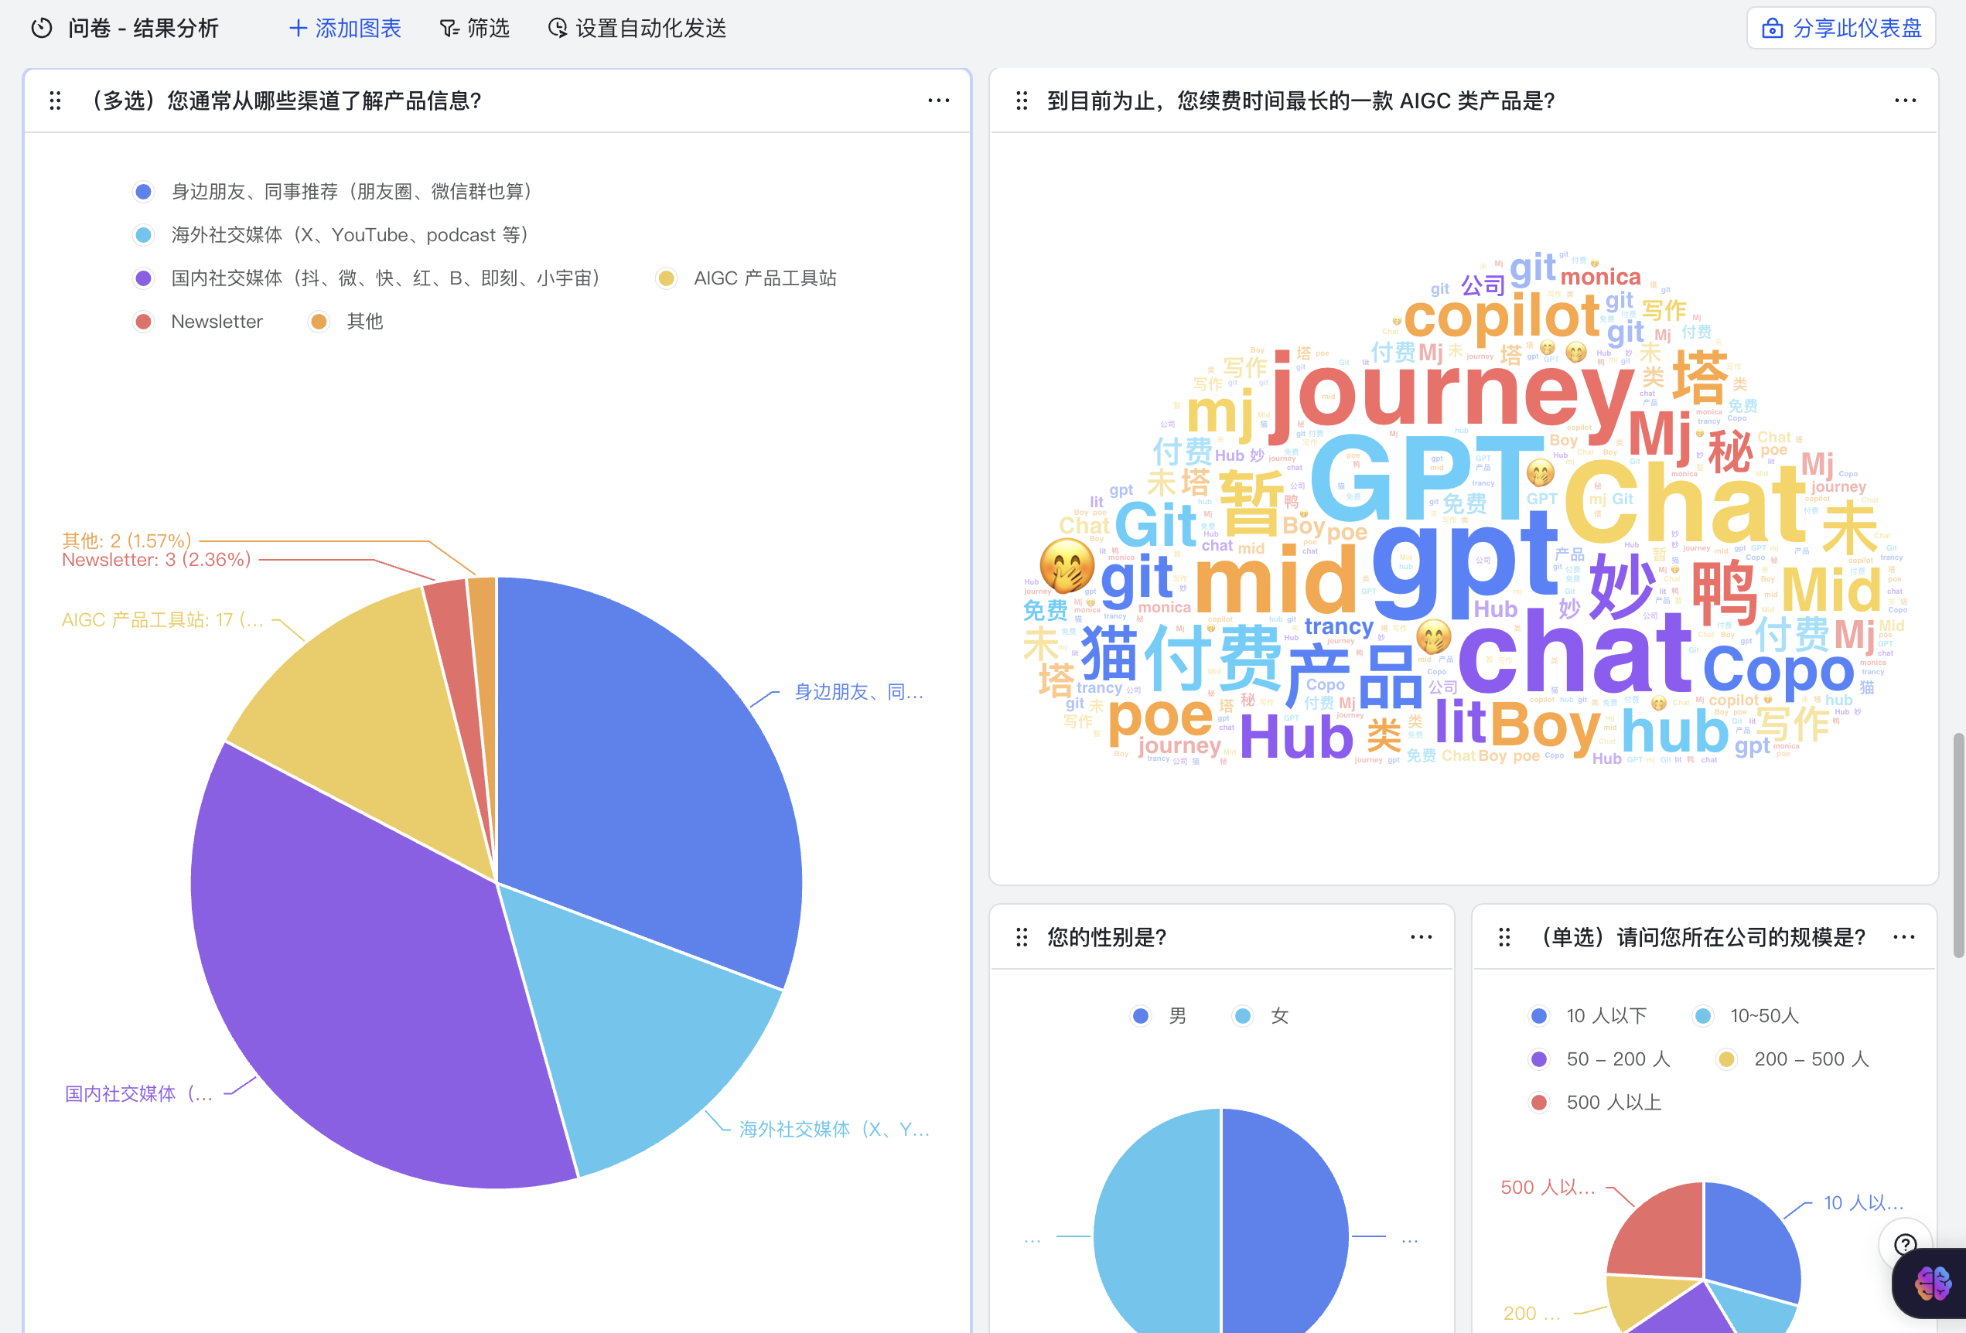Image resolution: width=1966 pixels, height=1333 pixels.
Task: Open the 筛选 filter option
Action: click(x=475, y=28)
